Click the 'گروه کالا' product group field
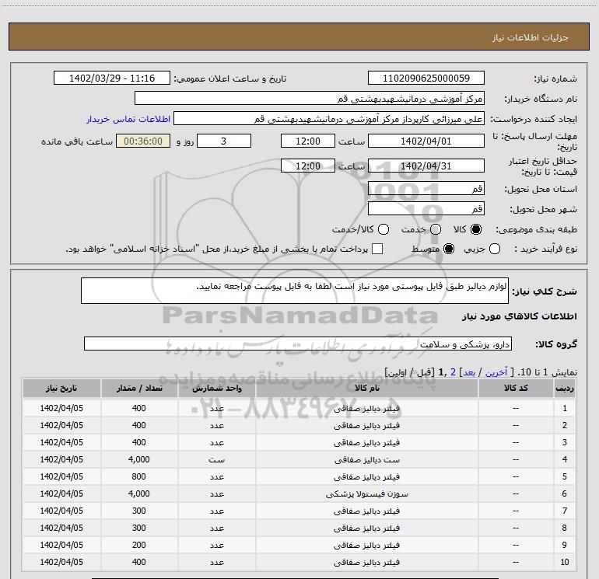 (300, 343)
